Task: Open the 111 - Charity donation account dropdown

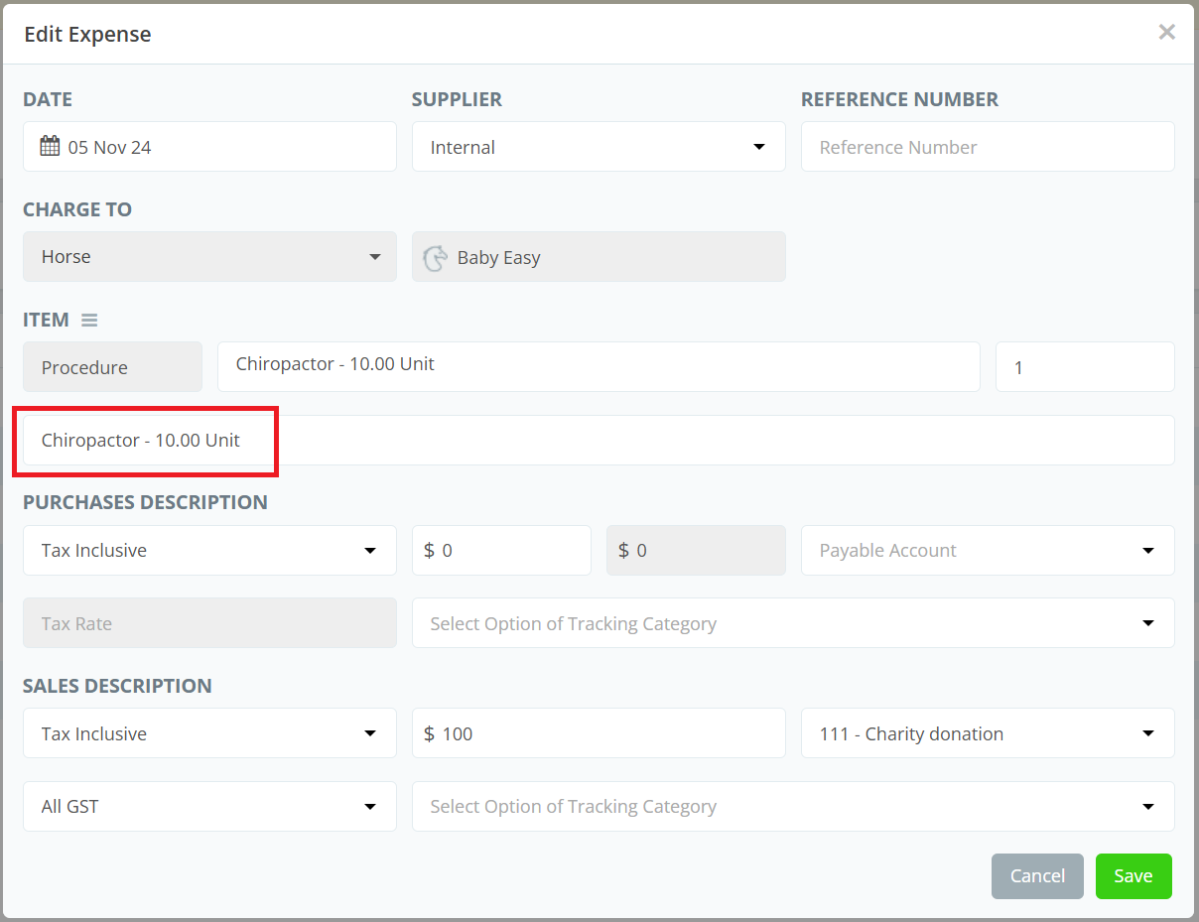Action: coord(987,733)
